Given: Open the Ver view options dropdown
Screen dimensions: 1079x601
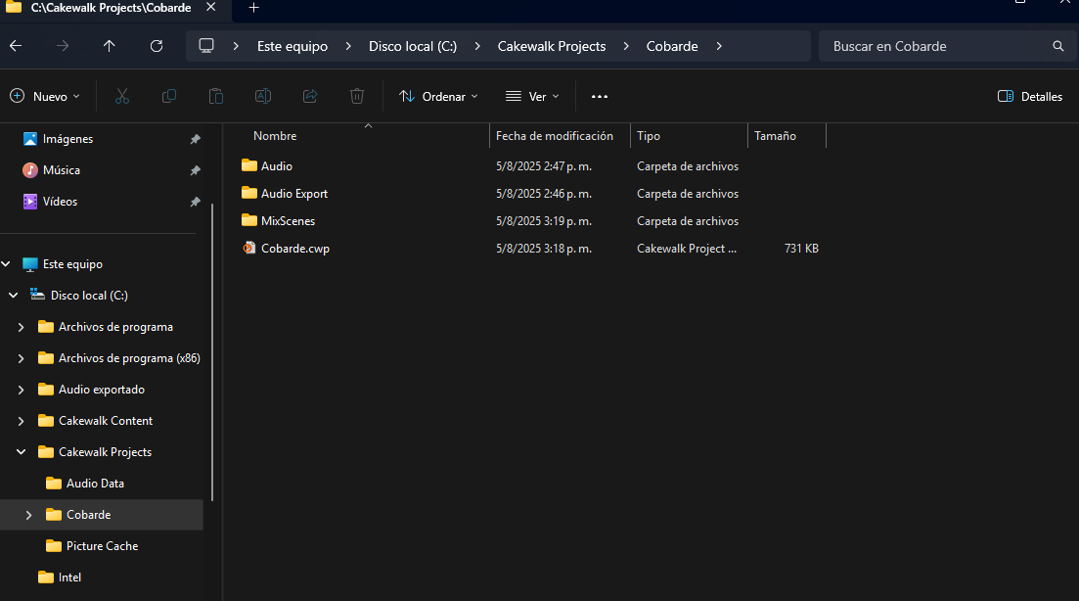Looking at the screenshot, I should click(x=532, y=97).
